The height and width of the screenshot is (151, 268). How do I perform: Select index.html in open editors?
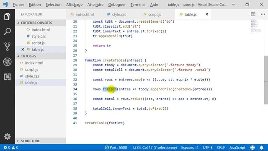41,30
